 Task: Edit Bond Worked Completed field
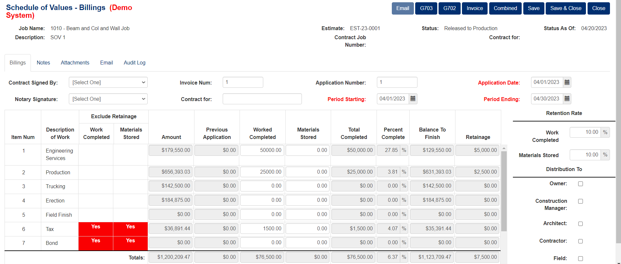pyautogui.click(x=262, y=243)
